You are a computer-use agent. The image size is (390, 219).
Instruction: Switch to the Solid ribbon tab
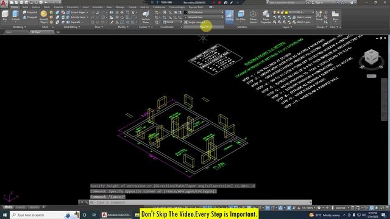click(26, 7)
